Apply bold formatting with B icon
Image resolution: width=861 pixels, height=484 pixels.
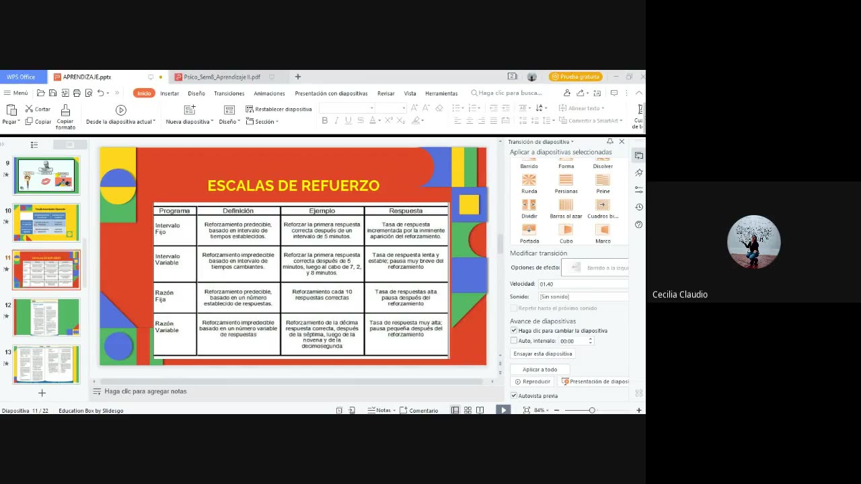pyautogui.click(x=325, y=121)
